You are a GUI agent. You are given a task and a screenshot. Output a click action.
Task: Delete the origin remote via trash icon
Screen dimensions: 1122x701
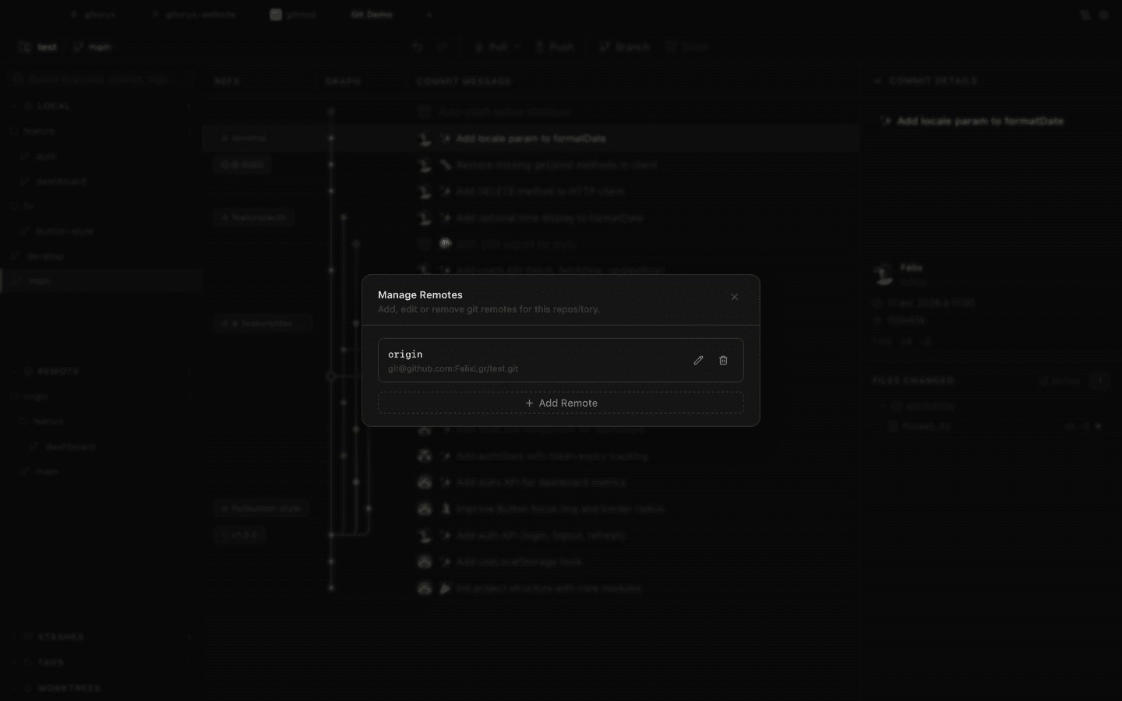pos(723,361)
